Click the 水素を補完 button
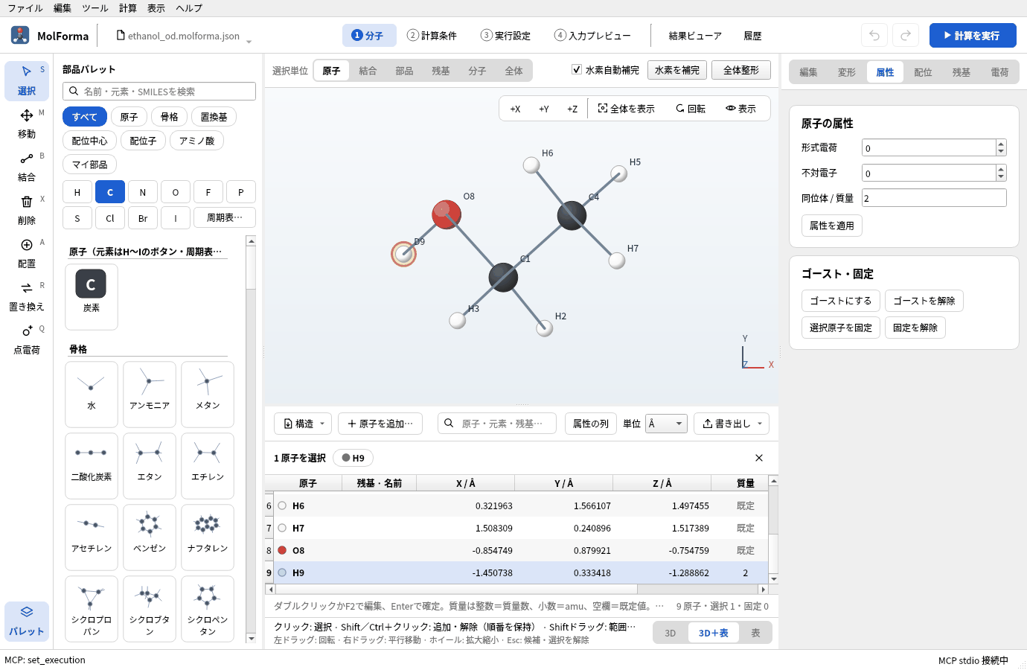This screenshot has width=1027, height=670. pos(677,70)
